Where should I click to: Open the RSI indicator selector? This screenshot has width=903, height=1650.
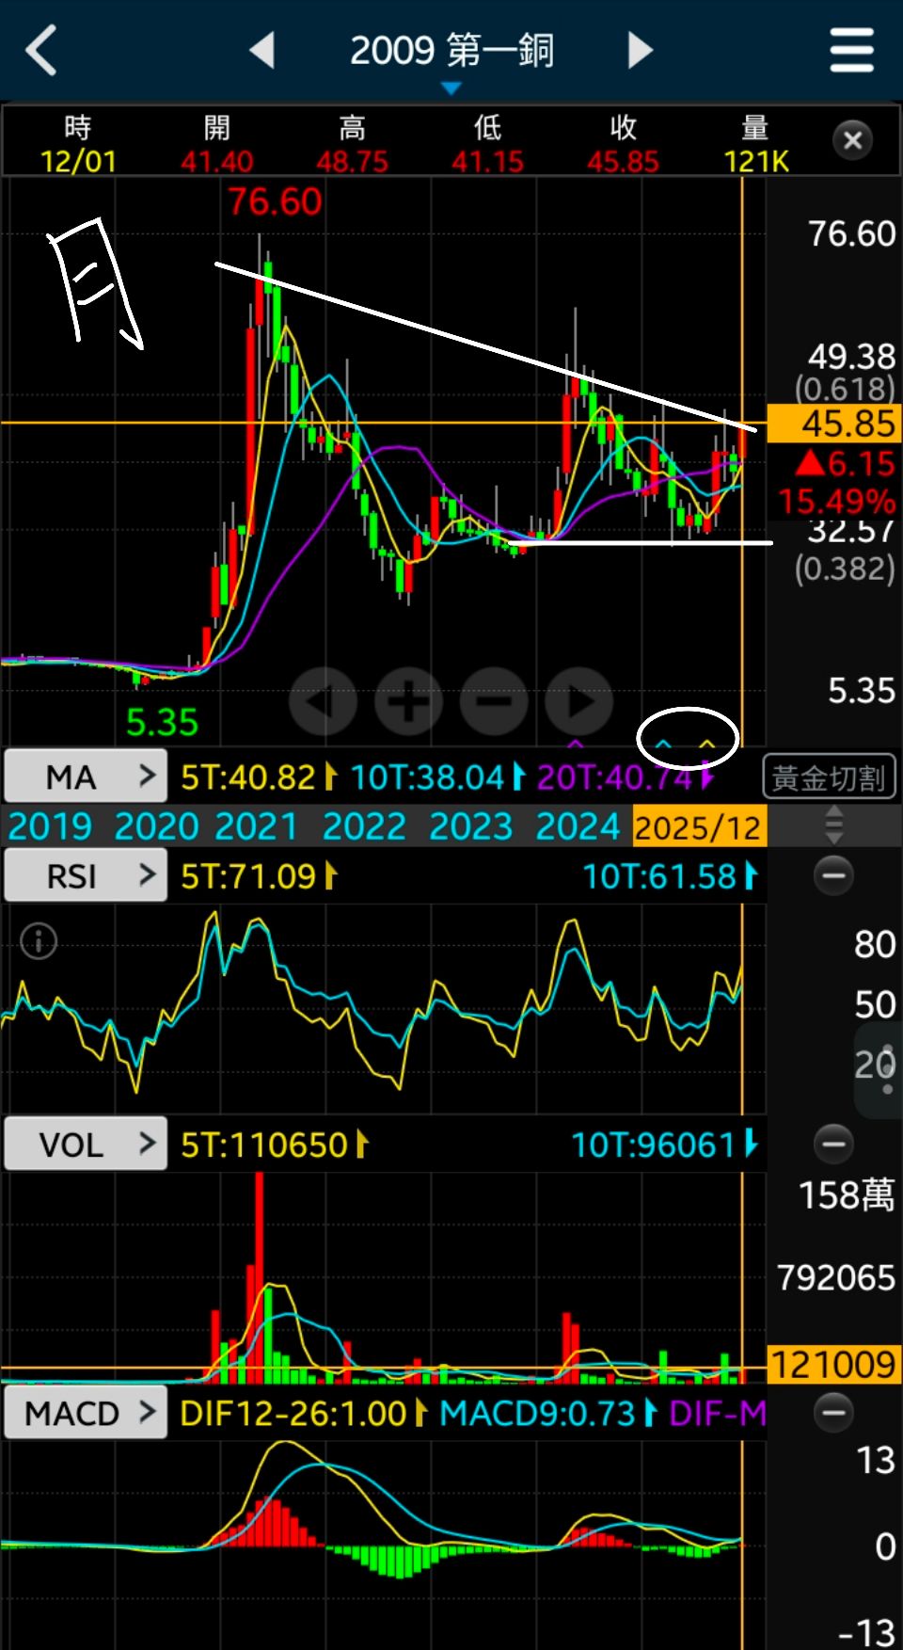[86, 875]
